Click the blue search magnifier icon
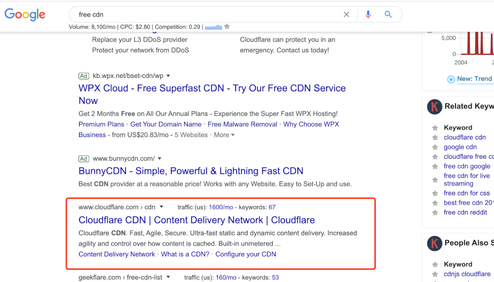Screen dimensions: 494x282 (388, 14)
